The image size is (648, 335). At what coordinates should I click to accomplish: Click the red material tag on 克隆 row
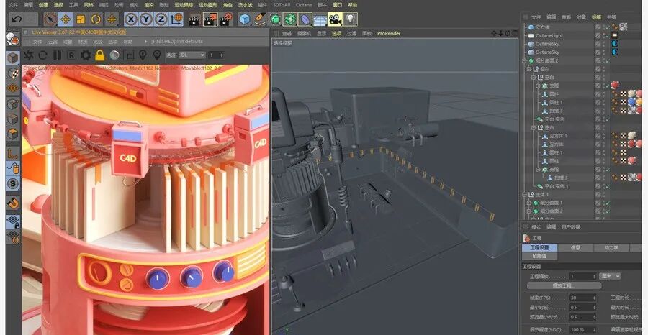coord(616,85)
